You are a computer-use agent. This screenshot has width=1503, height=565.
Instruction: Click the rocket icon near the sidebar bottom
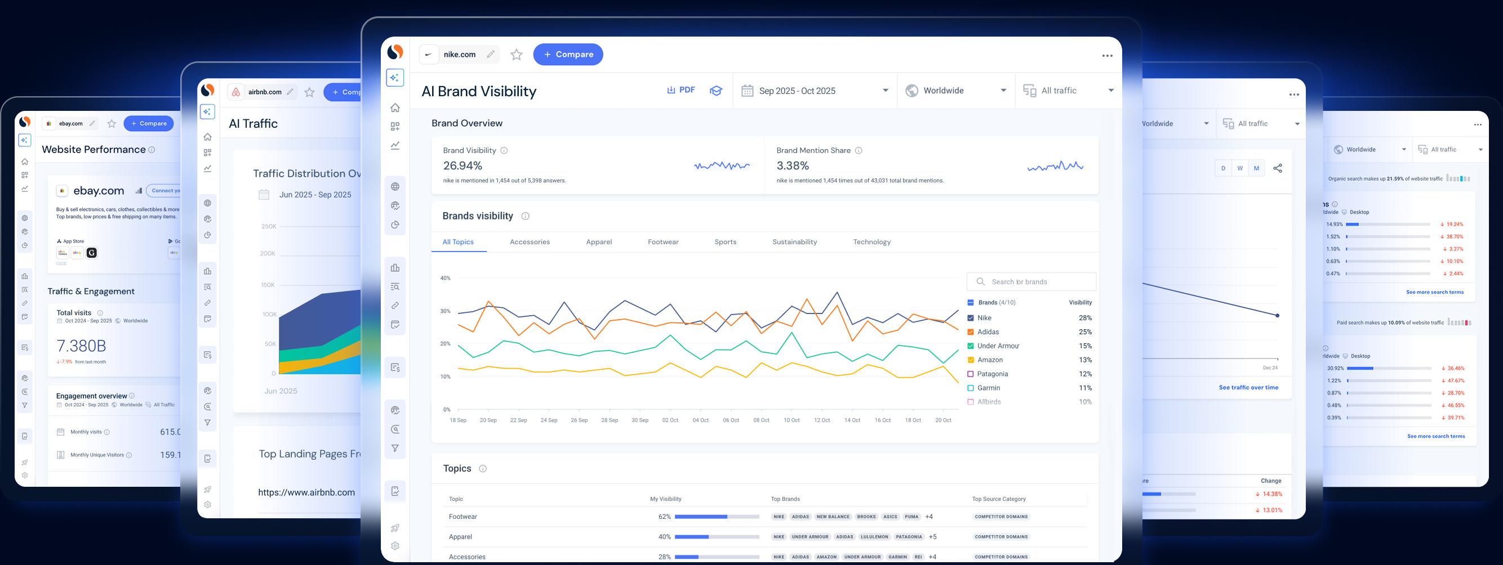(x=395, y=528)
